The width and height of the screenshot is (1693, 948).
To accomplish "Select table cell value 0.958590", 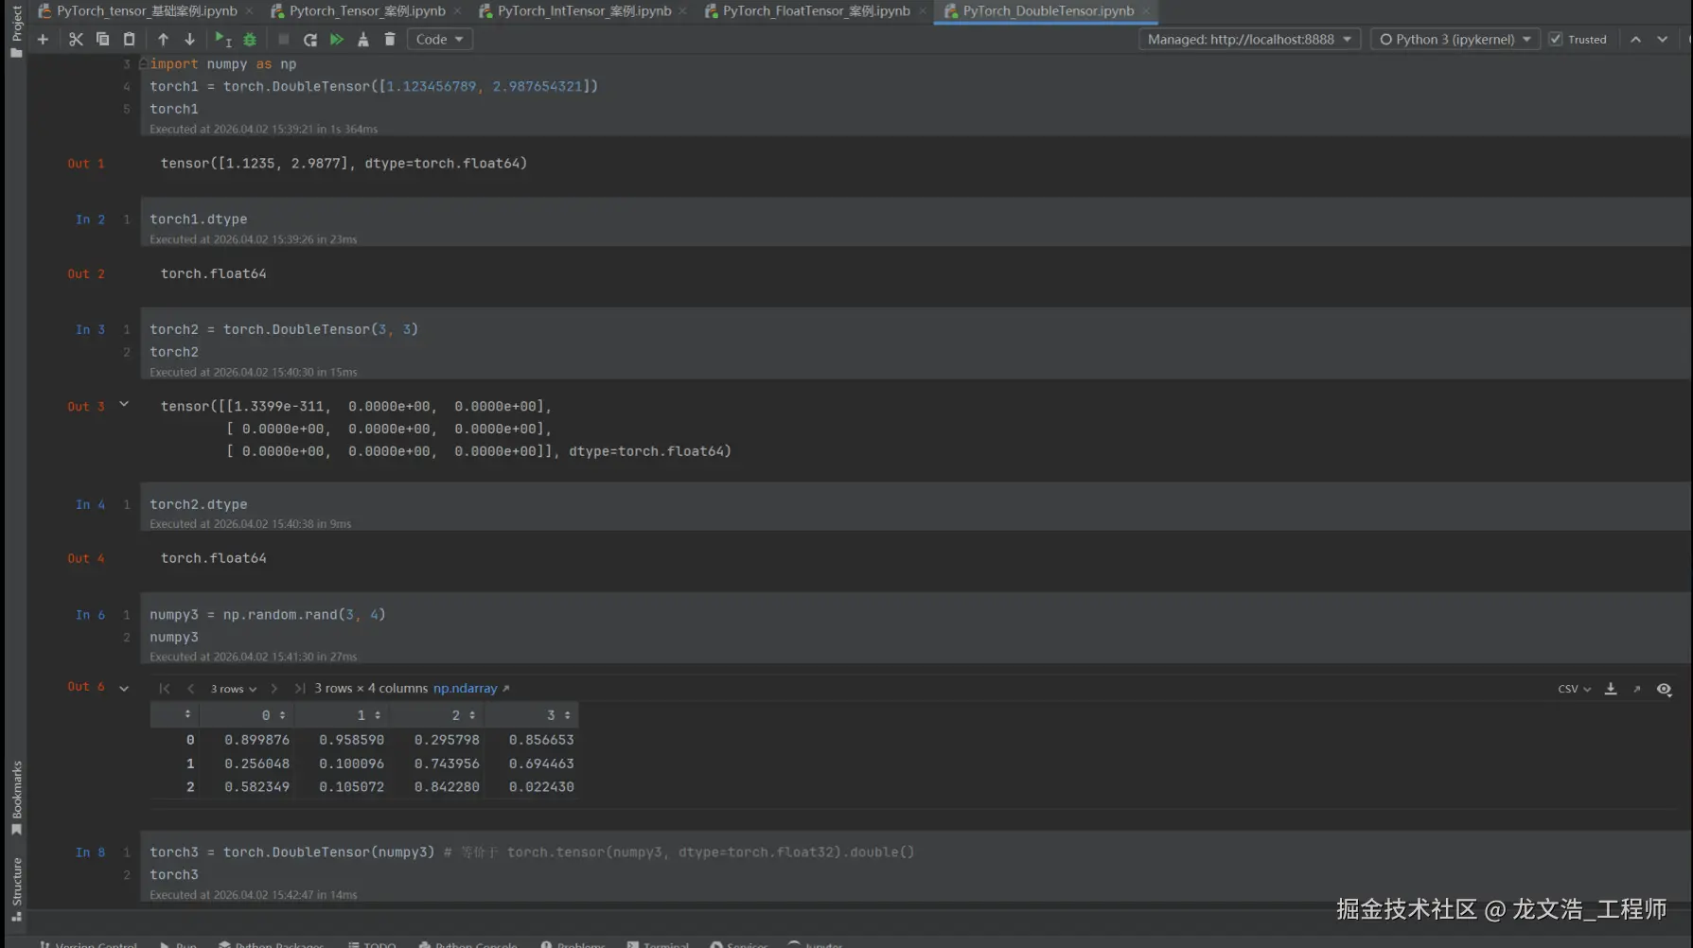I will pyautogui.click(x=351, y=740).
